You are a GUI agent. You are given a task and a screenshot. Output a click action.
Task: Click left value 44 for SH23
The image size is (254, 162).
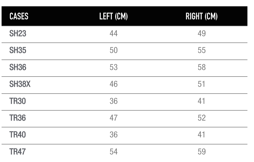(x=114, y=34)
